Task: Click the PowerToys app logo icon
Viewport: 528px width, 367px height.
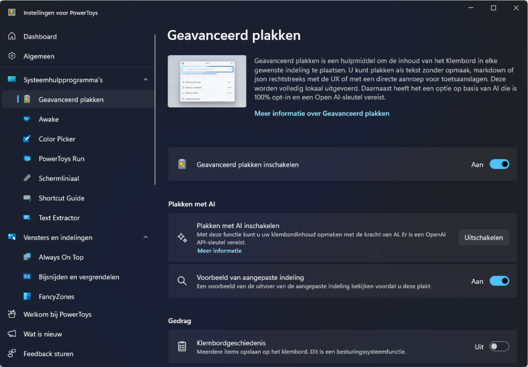Action: point(12,12)
